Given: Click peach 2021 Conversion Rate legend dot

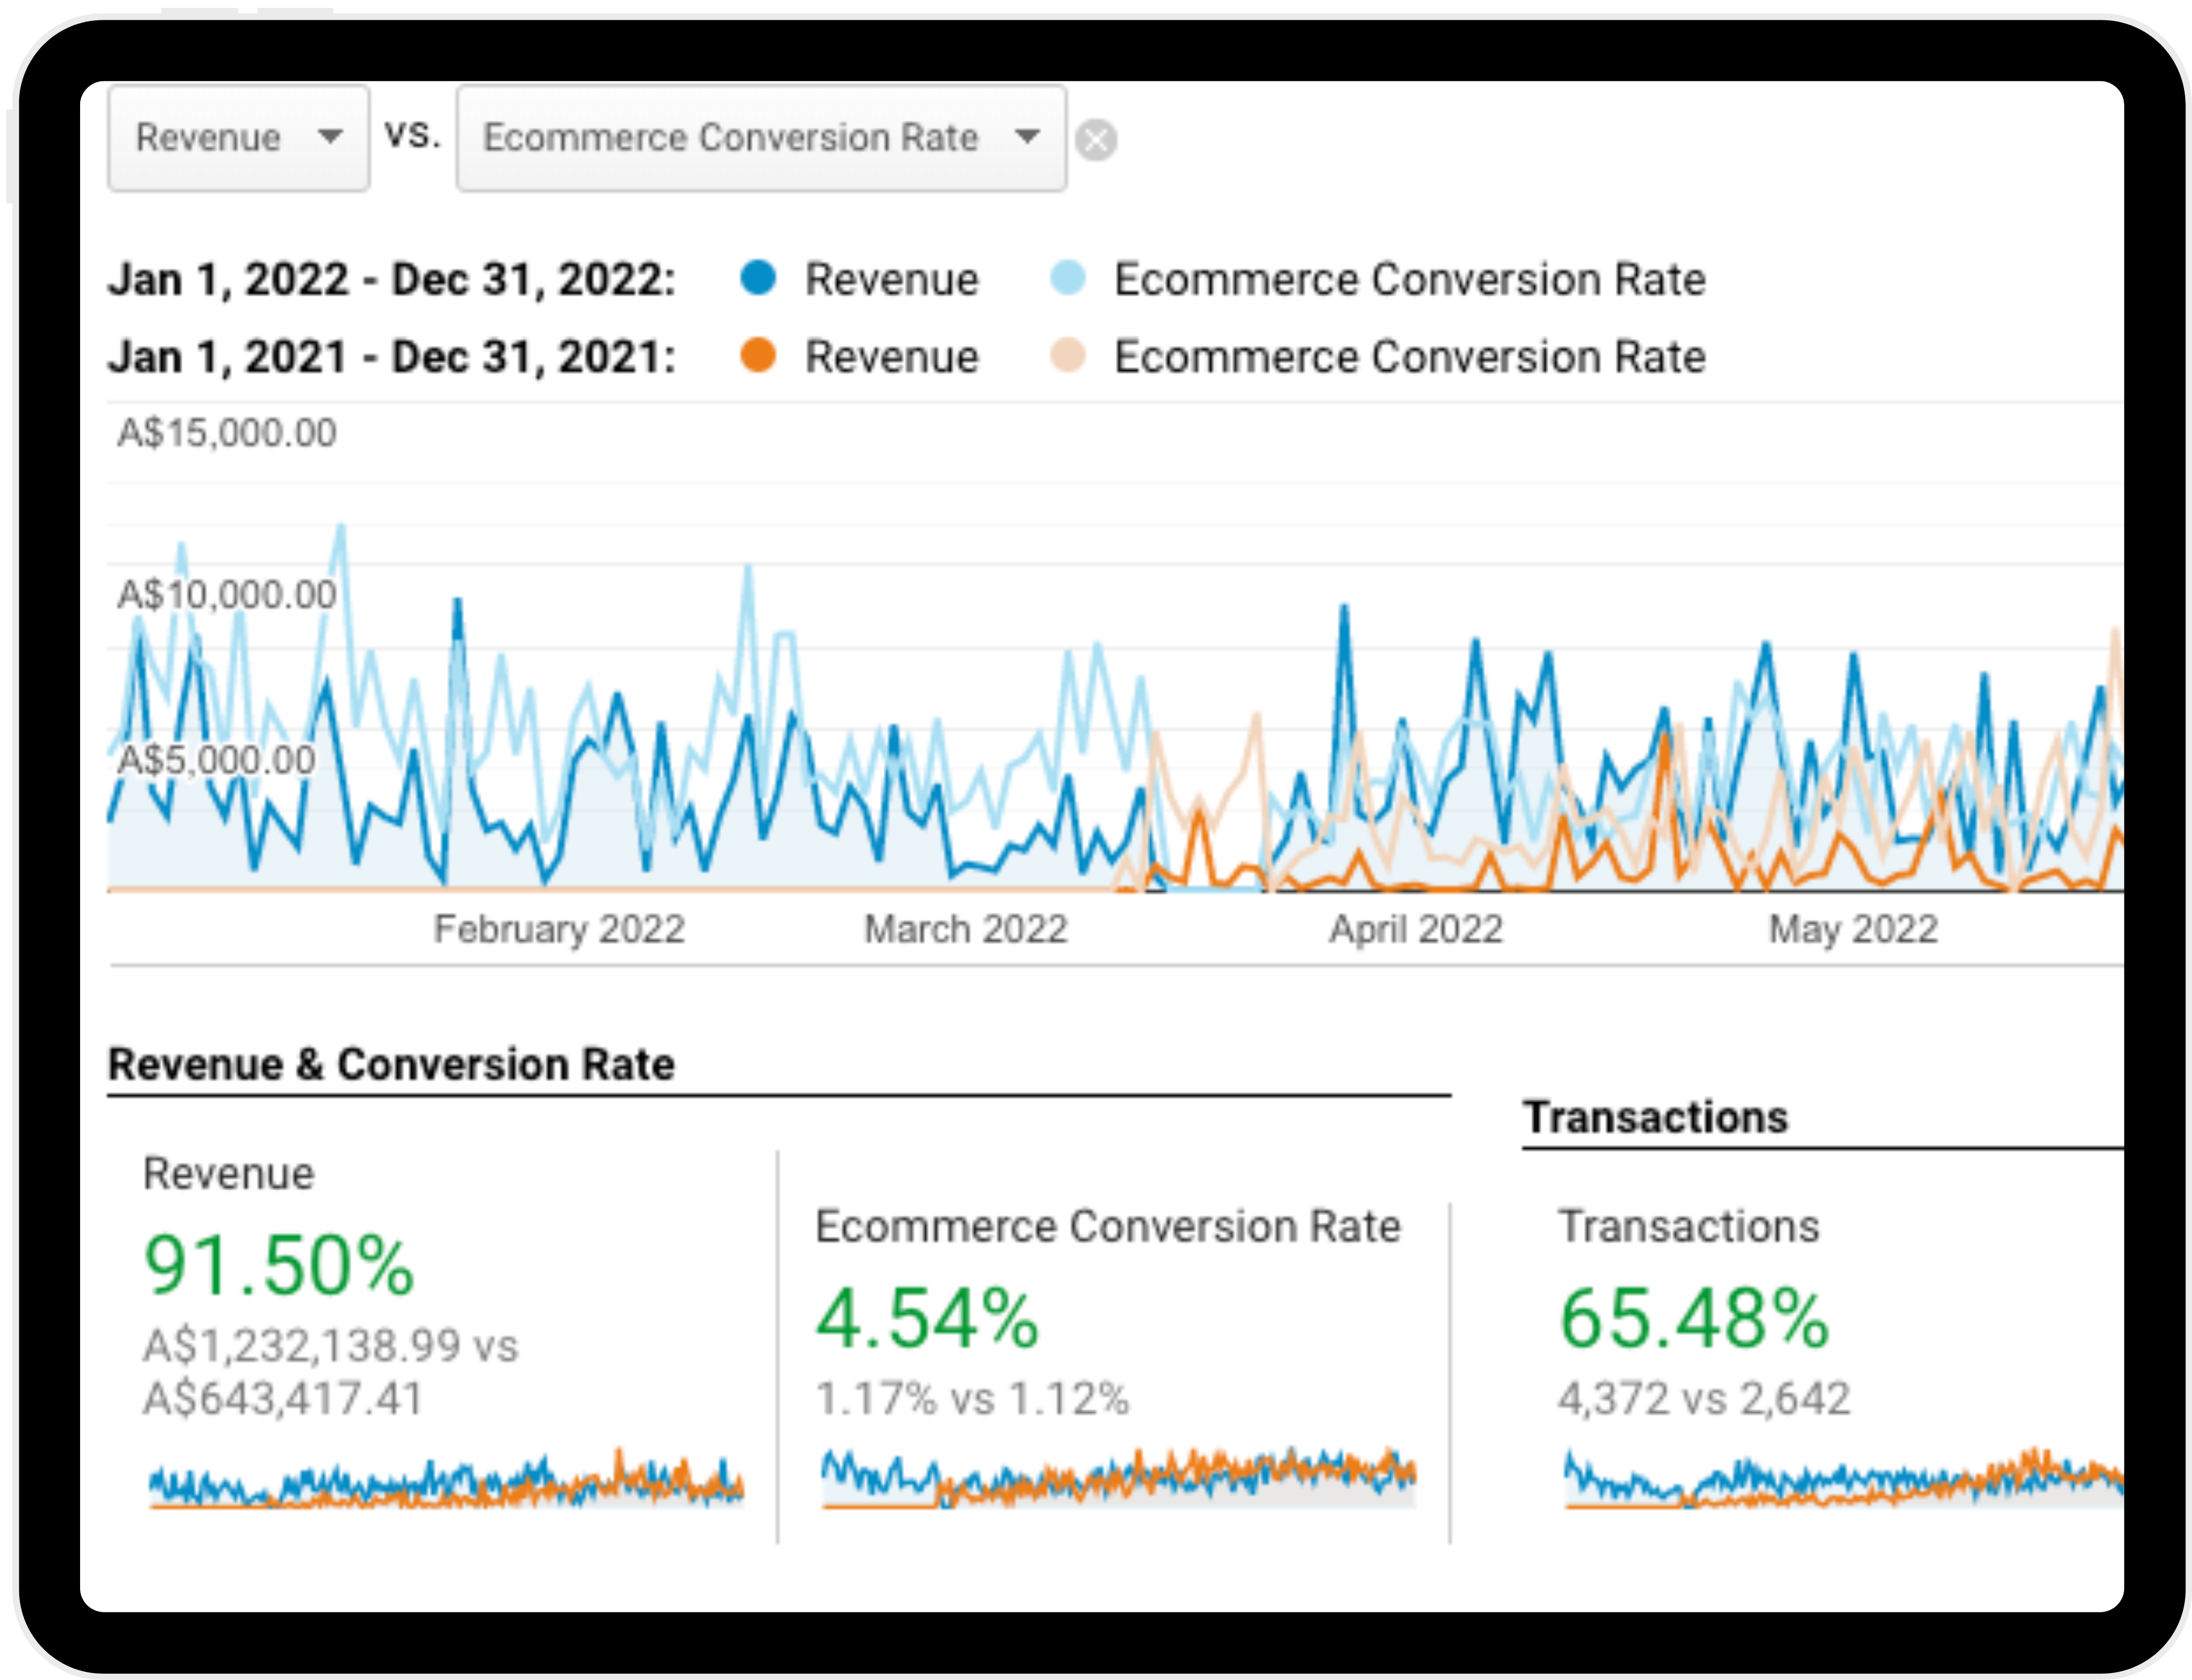Looking at the screenshot, I should pos(1068,355).
